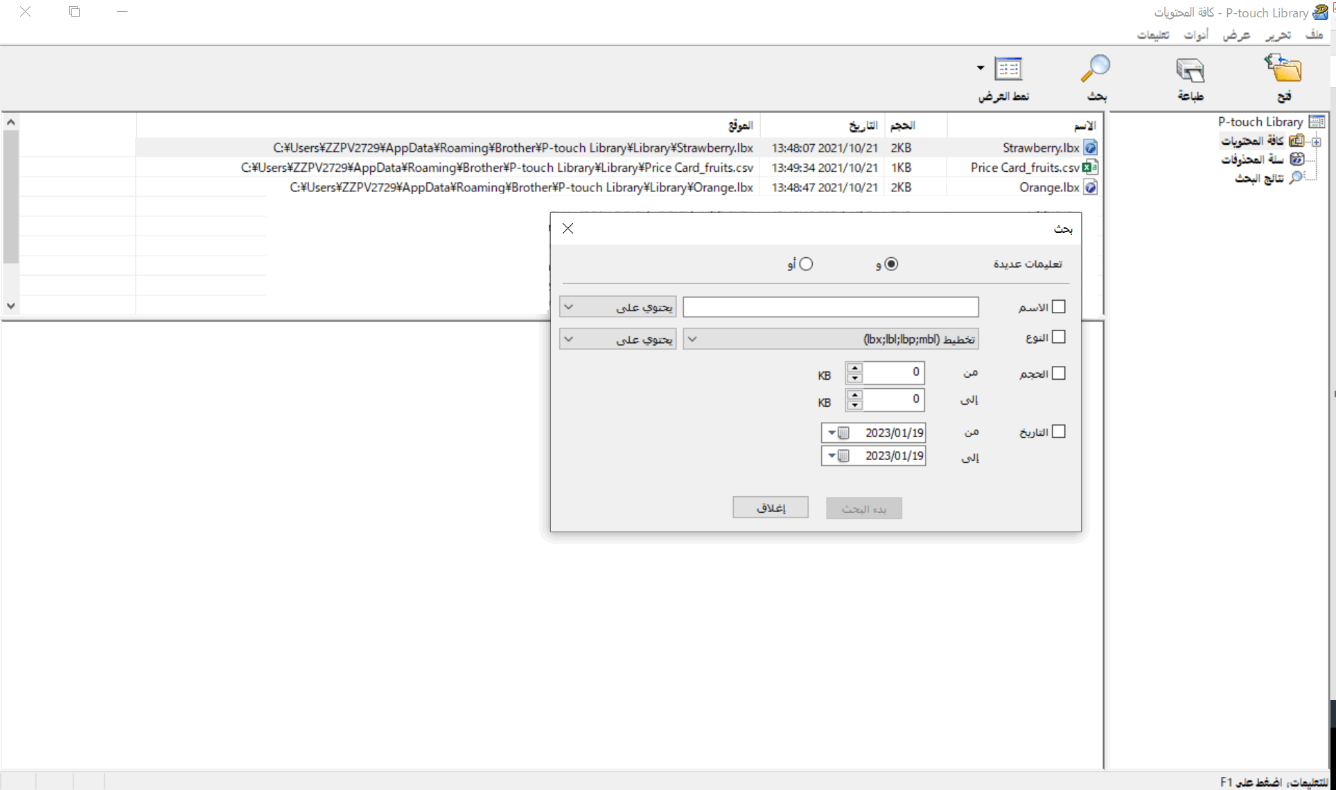Click the Close dialog button
This screenshot has height=790, width=1336.
[x=771, y=508]
